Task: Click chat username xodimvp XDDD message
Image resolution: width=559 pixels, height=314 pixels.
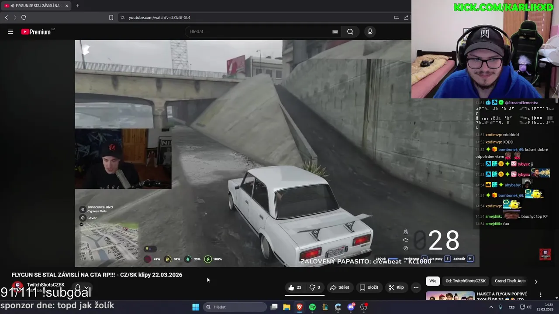Action: [x=499, y=142]
